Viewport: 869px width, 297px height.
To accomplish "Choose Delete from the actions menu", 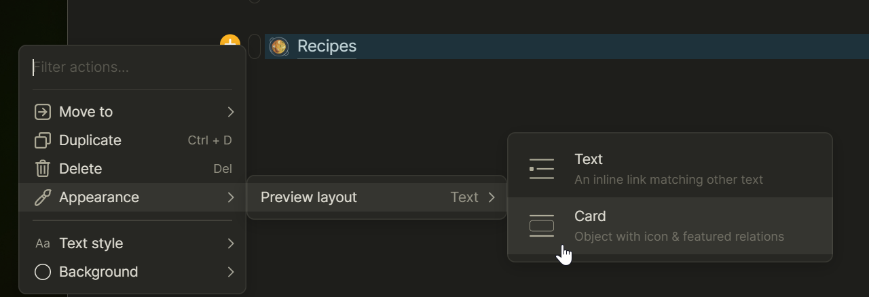I will (x=81, y=169).
